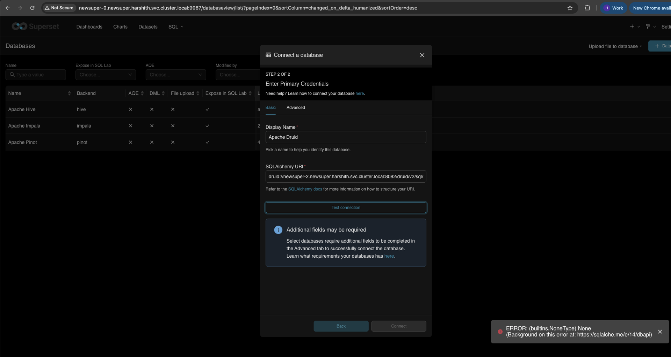Click the Apache Hive database name
The width and height of the screenshot is (671, 357).
tap(22, 109)
